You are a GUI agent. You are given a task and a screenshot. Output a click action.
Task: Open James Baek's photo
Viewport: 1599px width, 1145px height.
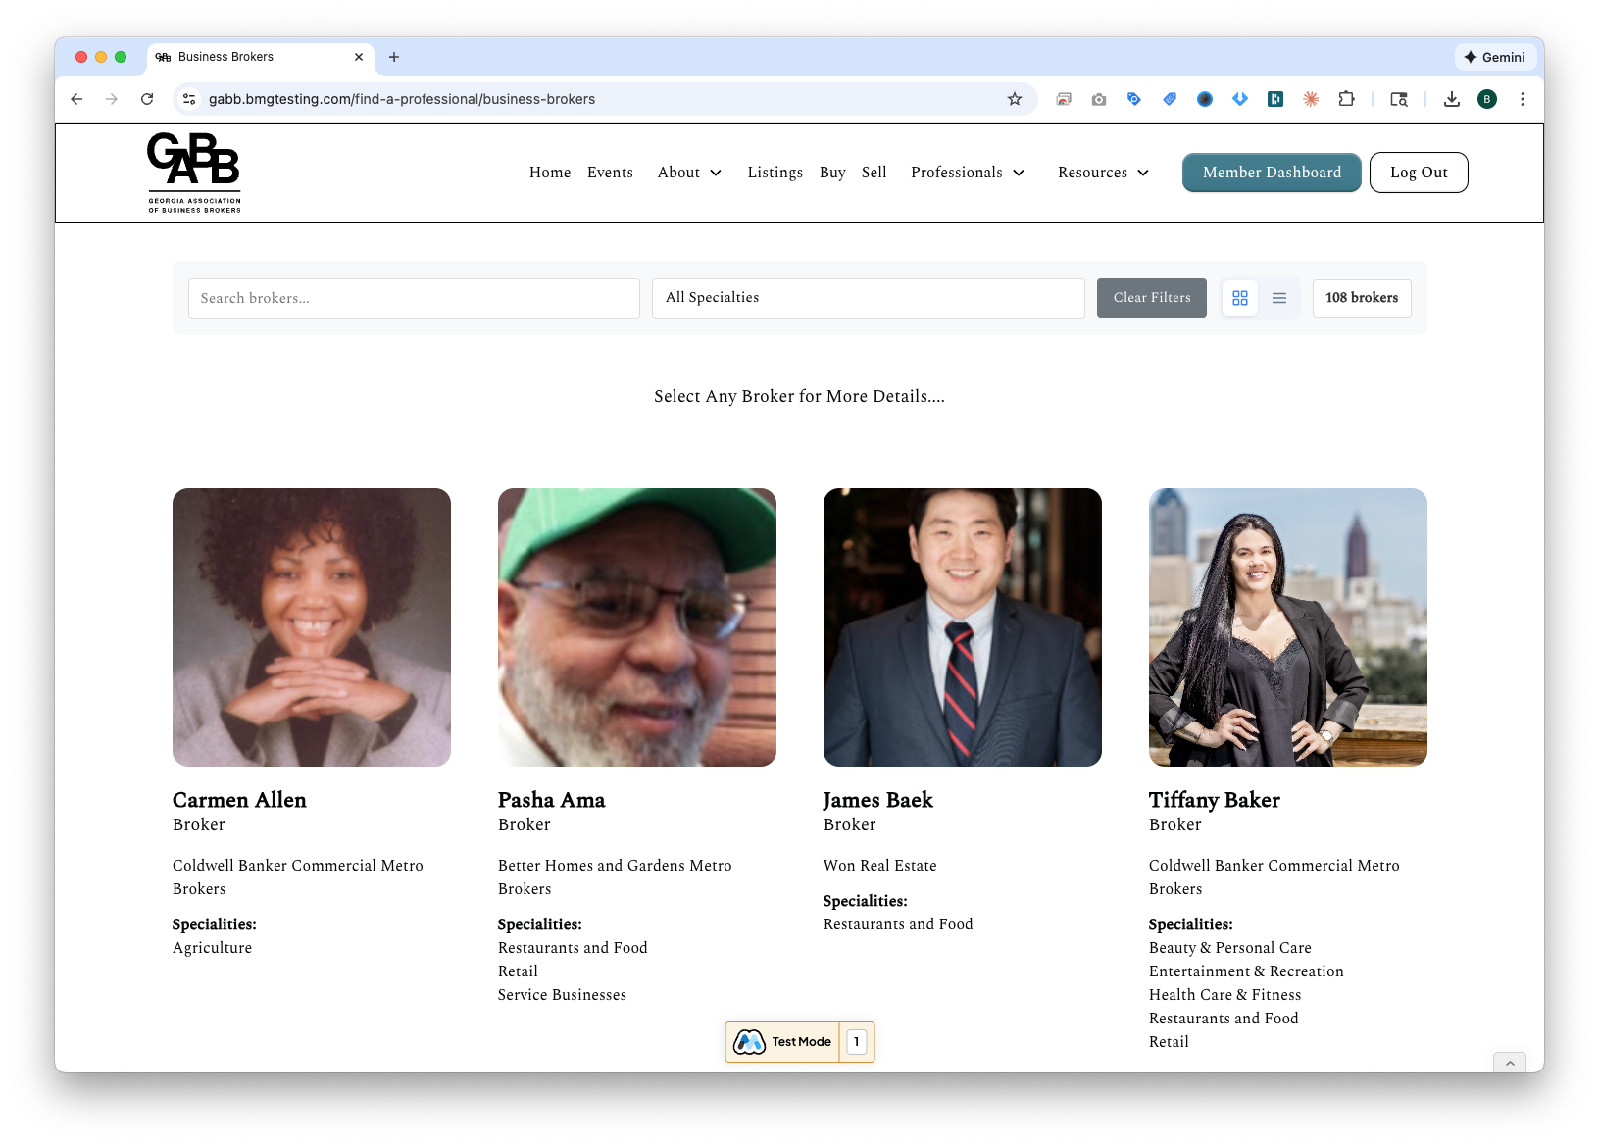(x=963, y=627)
